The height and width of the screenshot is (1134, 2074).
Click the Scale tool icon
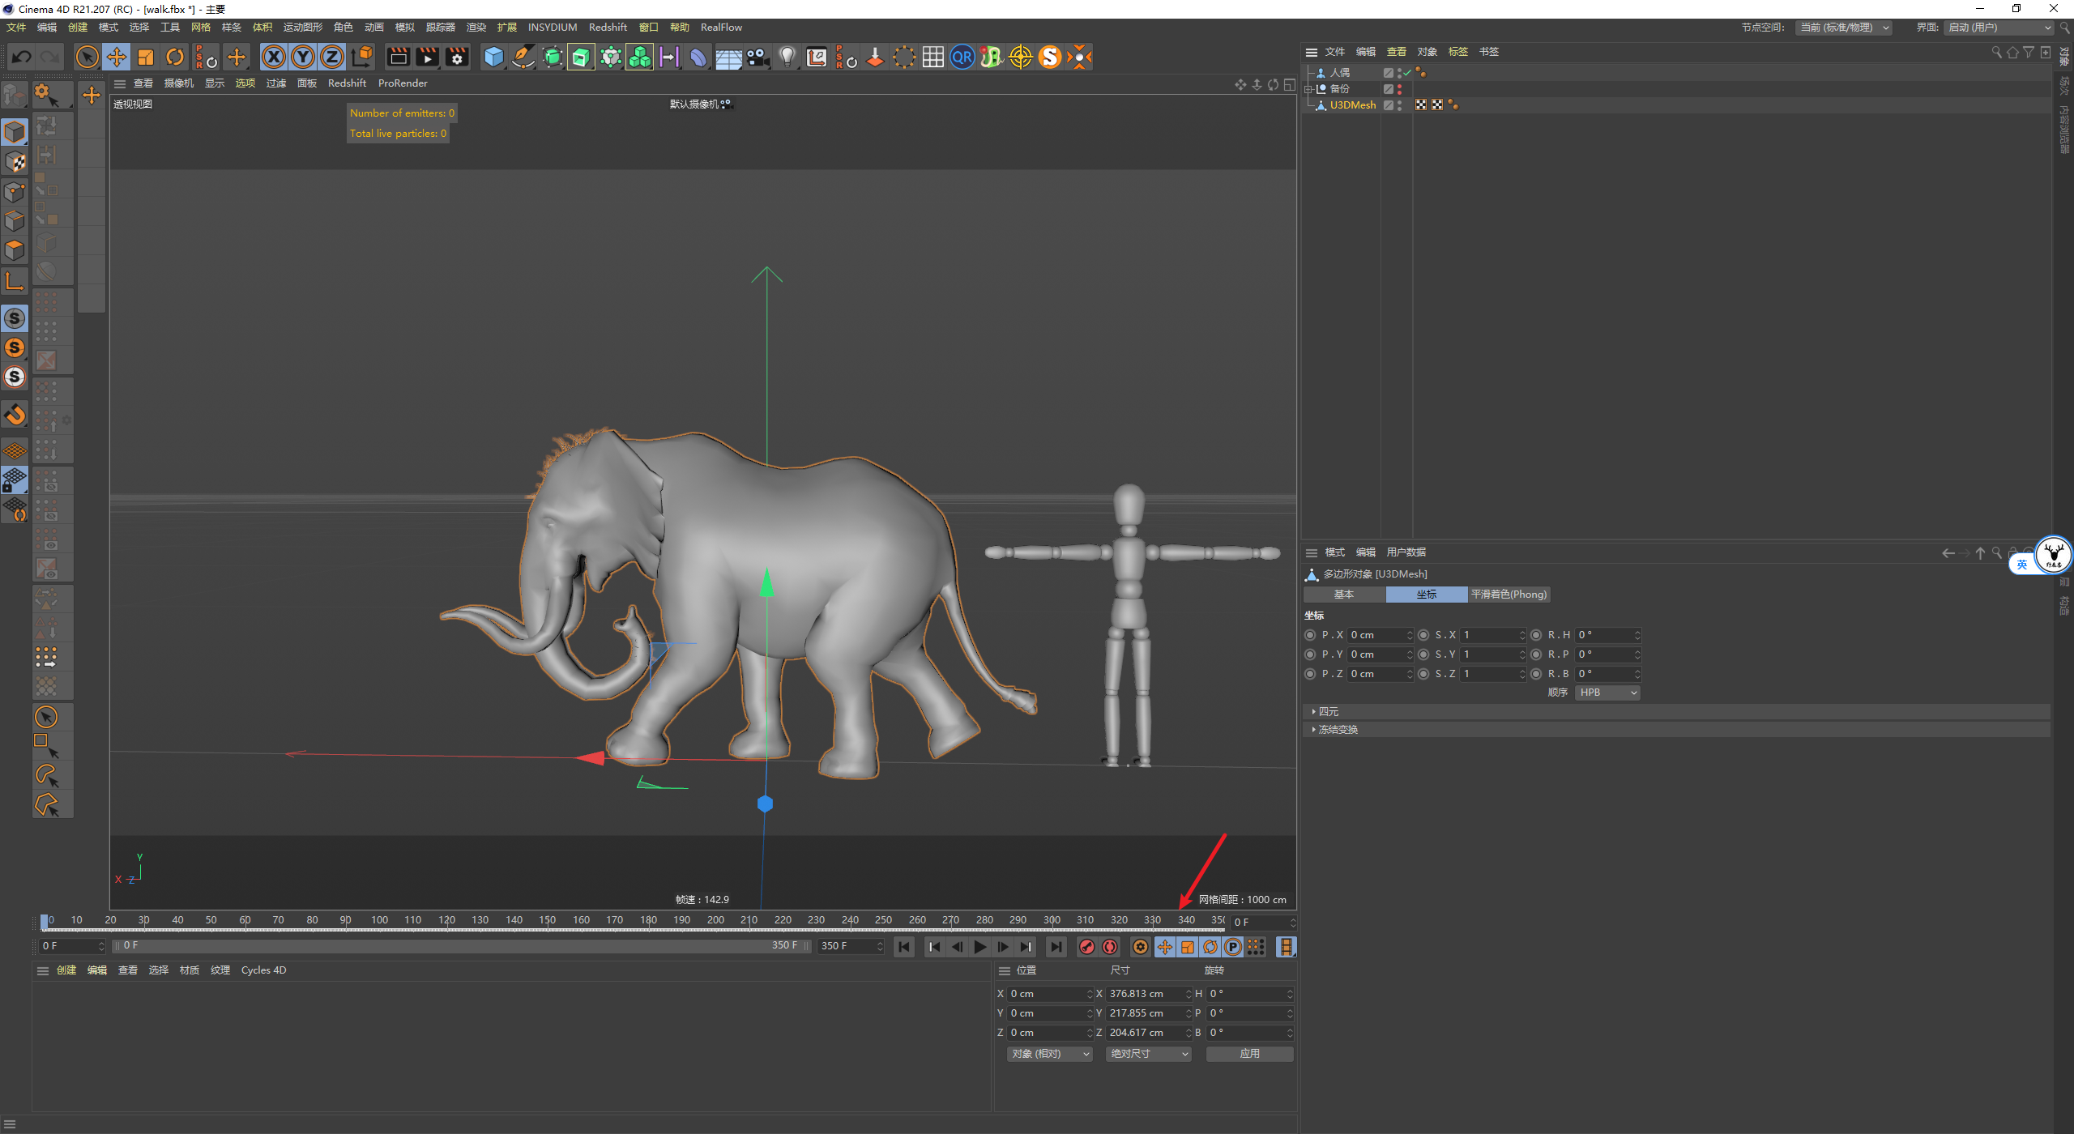[146, 58]
